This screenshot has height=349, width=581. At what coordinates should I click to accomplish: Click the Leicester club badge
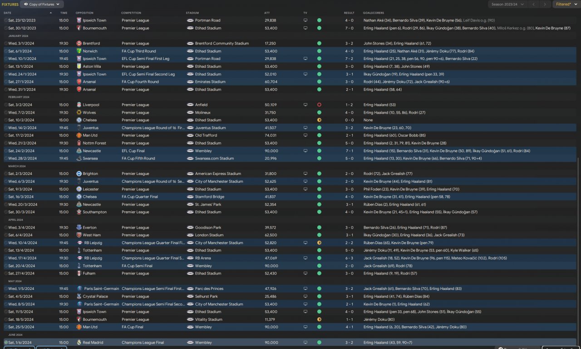(79, 189)
